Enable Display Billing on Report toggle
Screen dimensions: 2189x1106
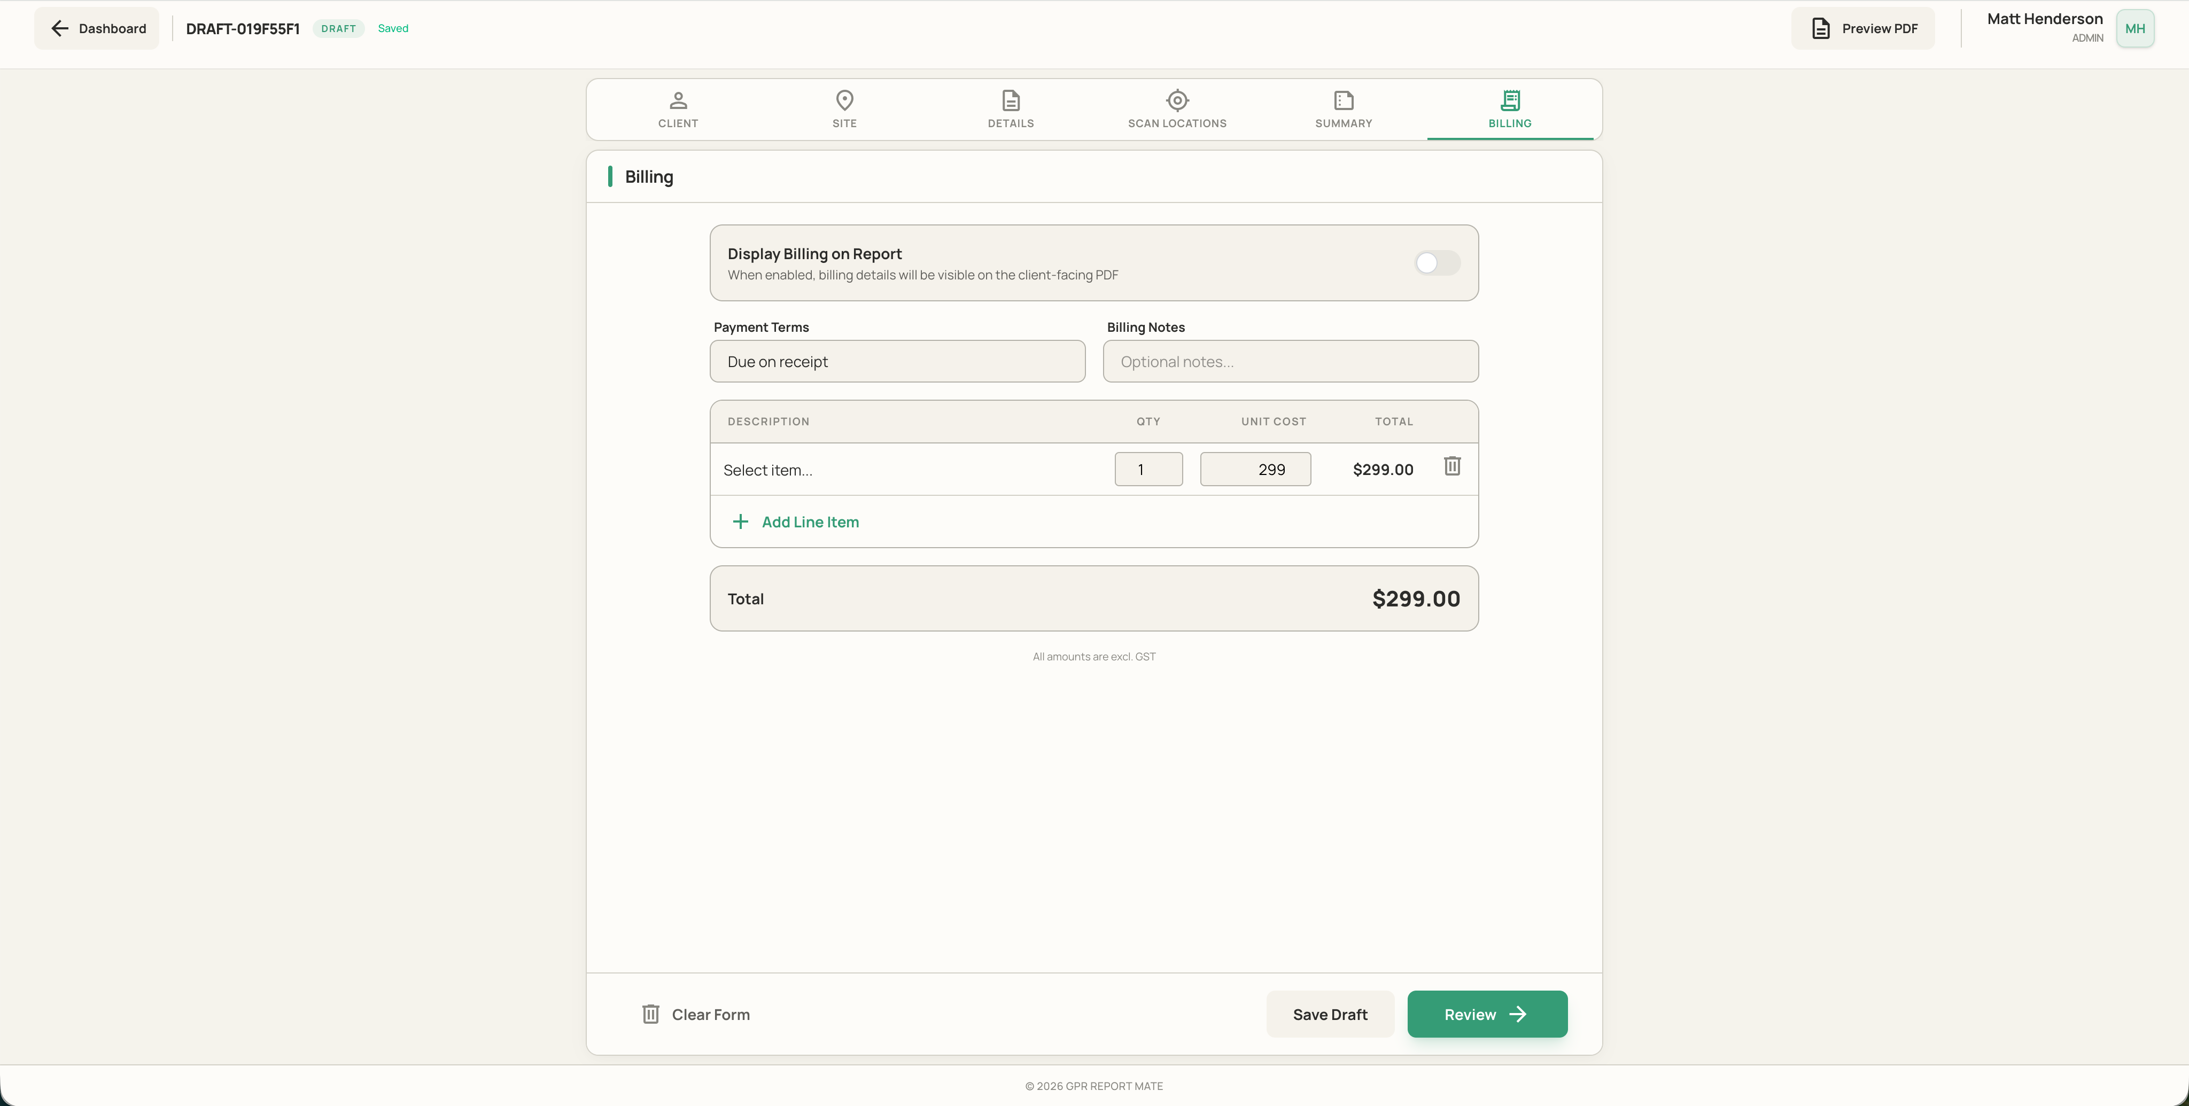point(1437,262)
